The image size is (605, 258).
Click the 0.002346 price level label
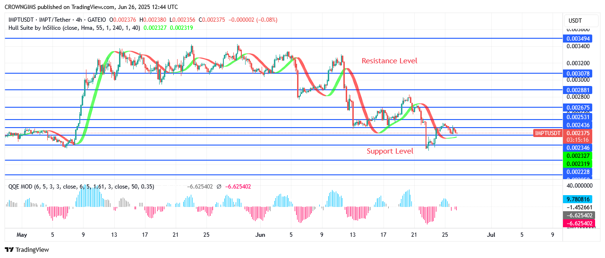coord(577,148)
